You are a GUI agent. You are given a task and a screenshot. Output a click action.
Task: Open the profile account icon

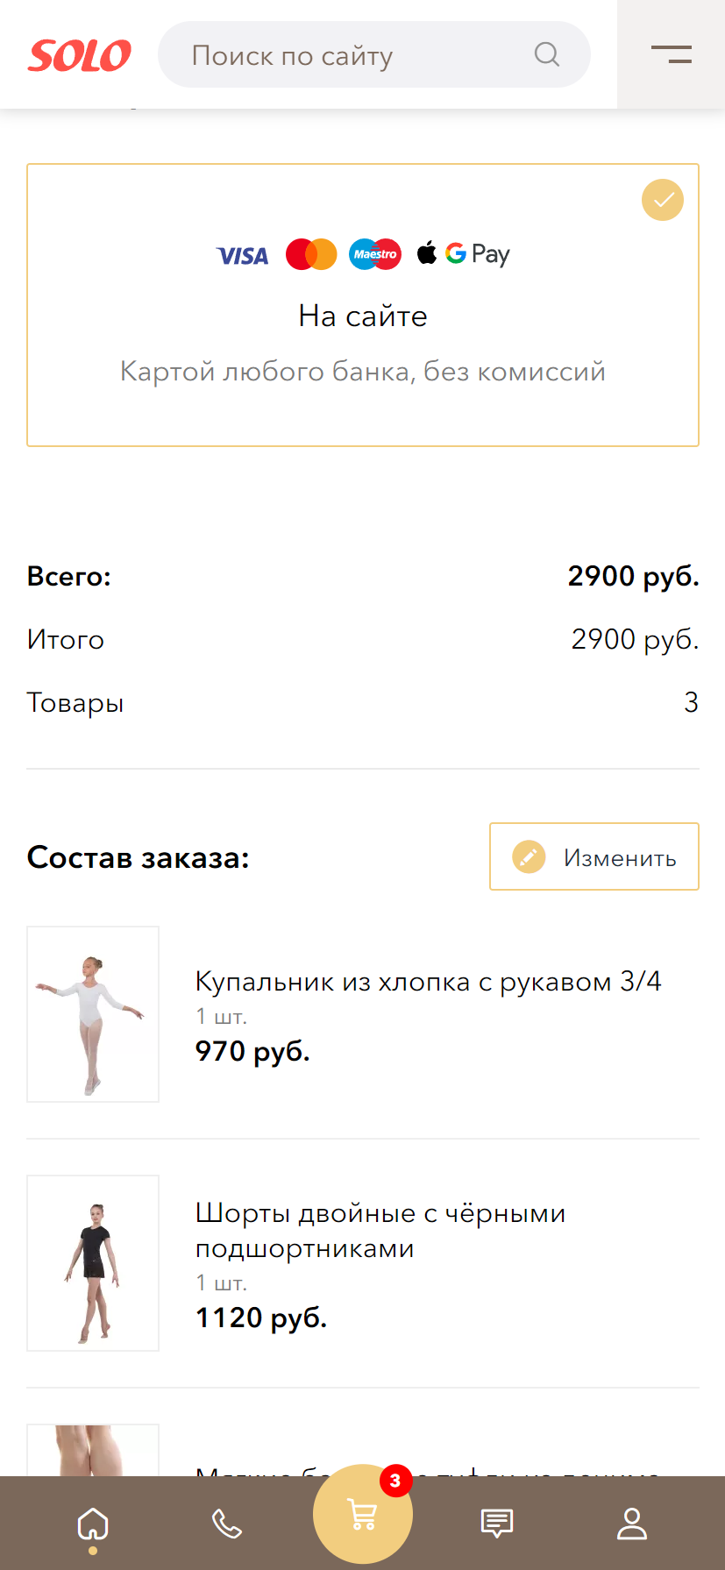click(x=631, y=1524)
